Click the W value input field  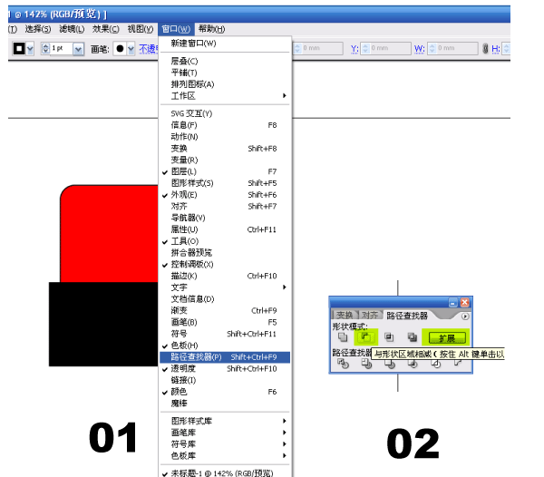coord(458,48)
